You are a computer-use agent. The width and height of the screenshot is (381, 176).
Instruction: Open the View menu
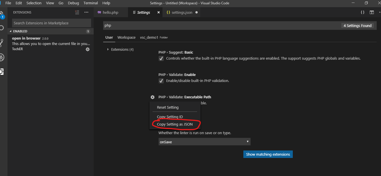pyautogui.click(x=50, y=3)
